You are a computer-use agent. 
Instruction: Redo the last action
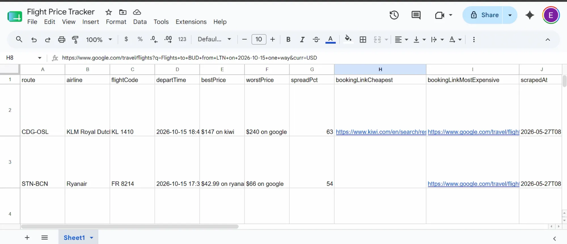tap(48, 39)
